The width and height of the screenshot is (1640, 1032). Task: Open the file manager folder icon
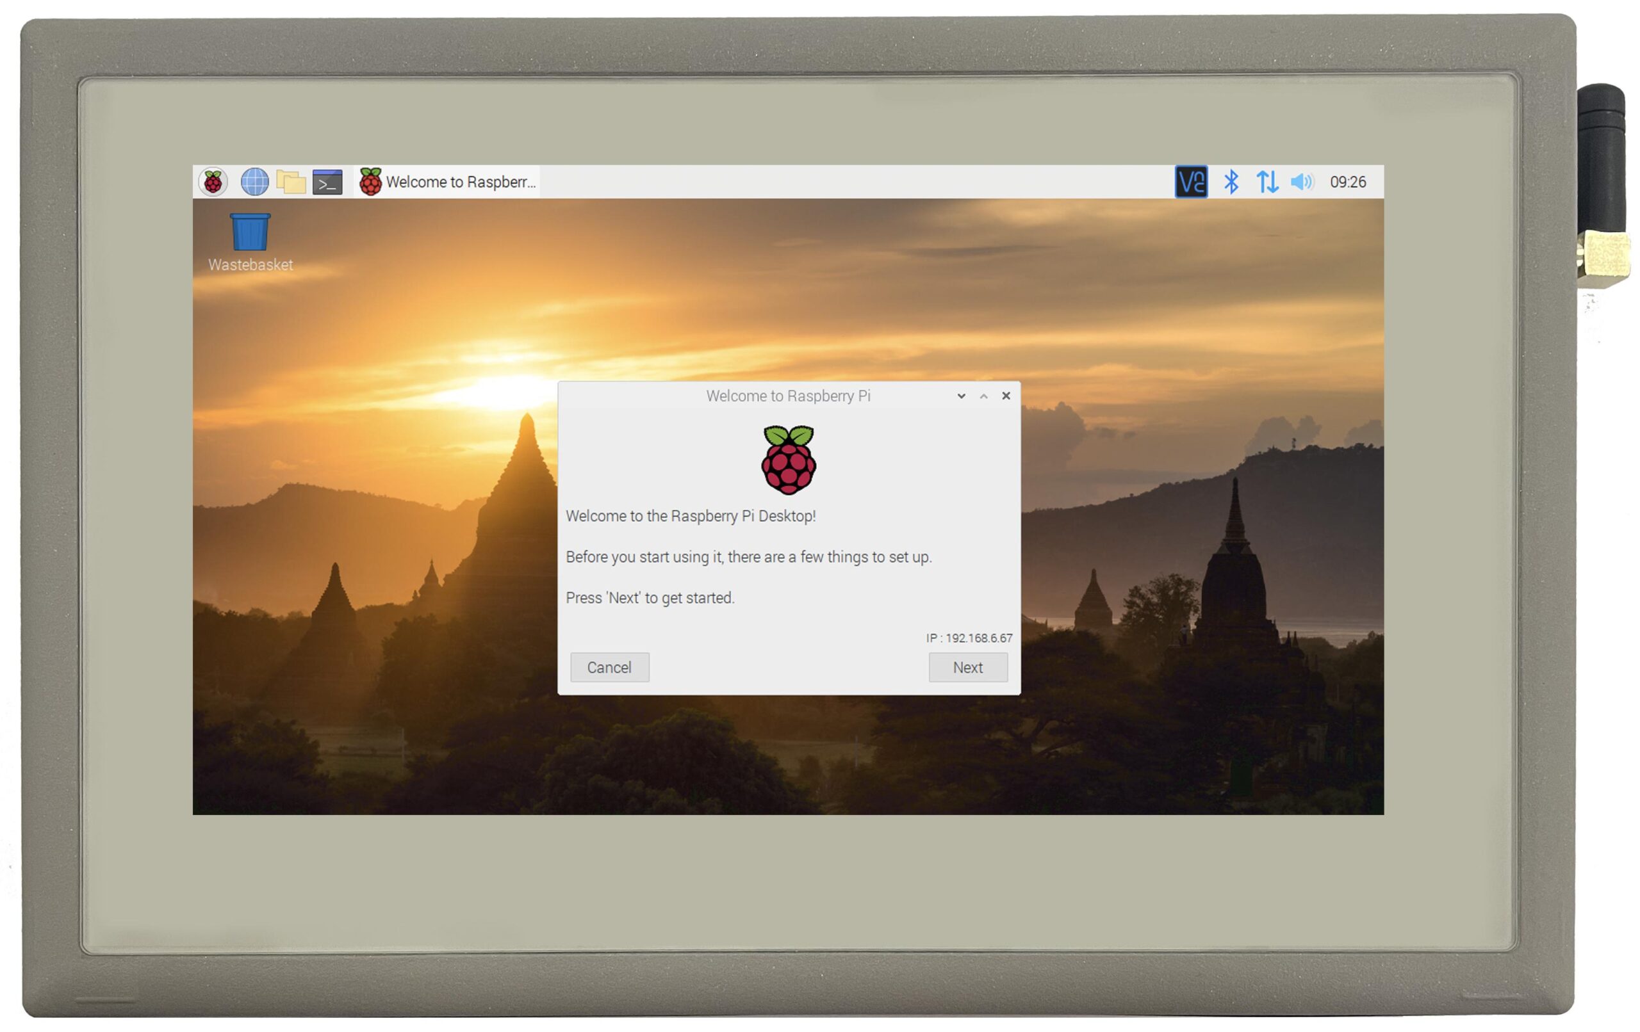coord(291,182)
